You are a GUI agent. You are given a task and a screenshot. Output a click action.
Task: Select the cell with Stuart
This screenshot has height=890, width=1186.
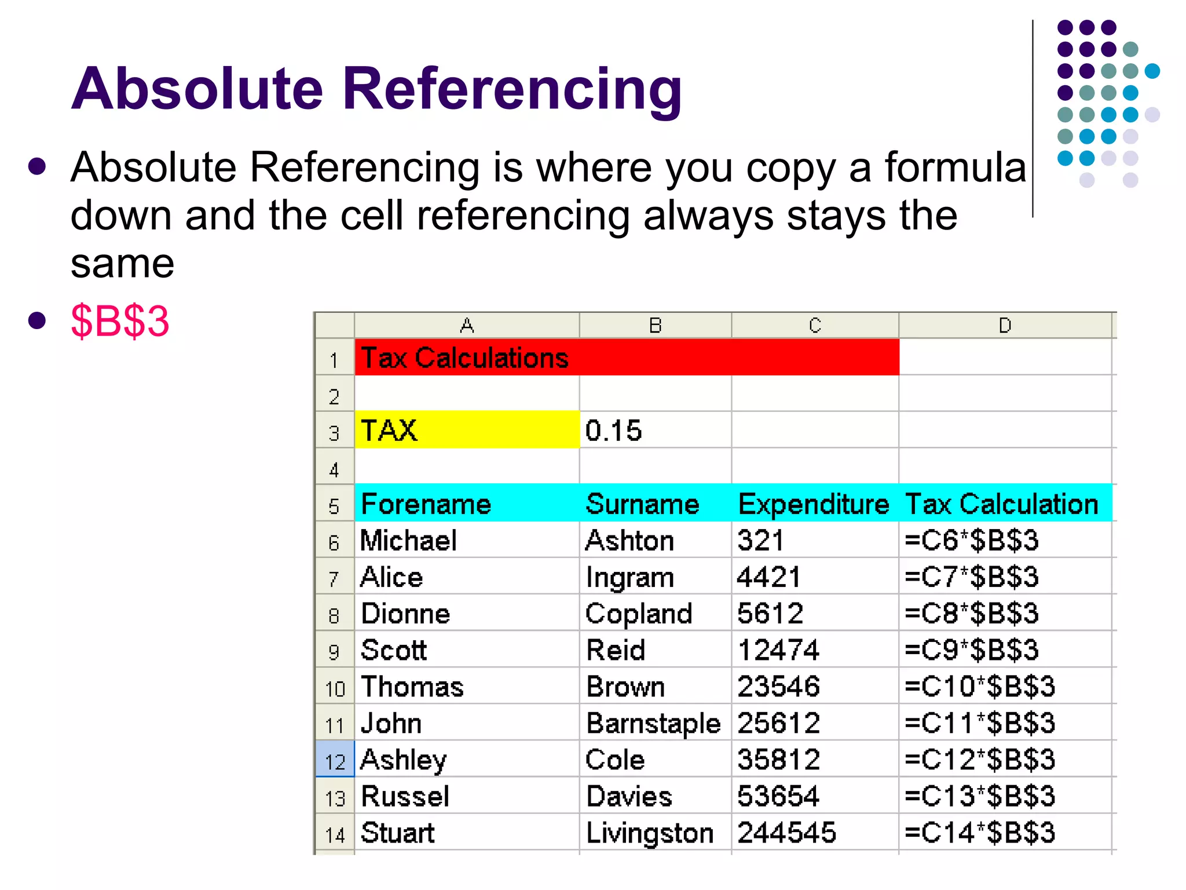[x=467, y=833]
